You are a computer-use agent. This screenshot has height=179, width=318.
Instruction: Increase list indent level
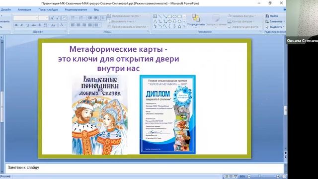point(95,18)
